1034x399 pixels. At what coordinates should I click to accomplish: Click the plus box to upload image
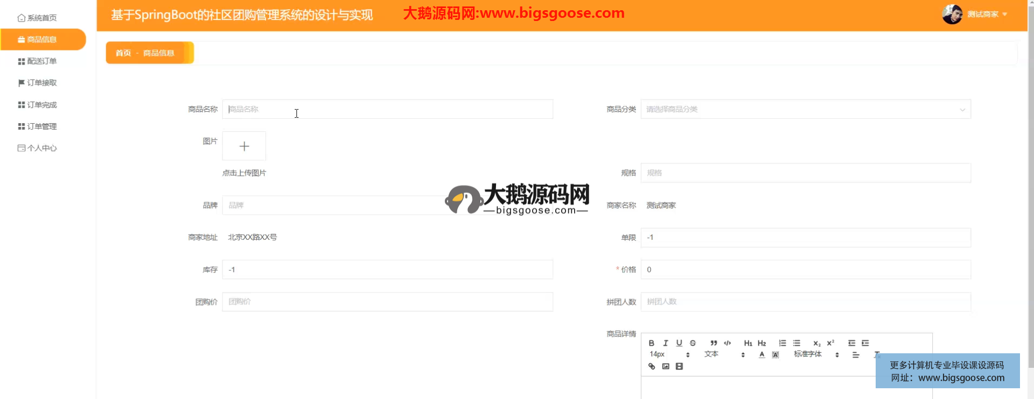click(244, 146)
